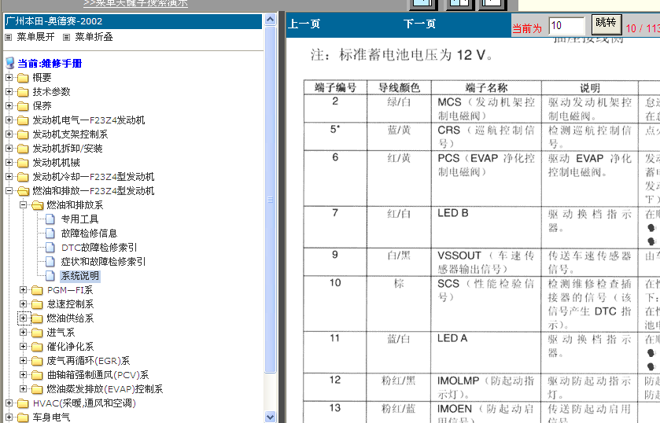
Task: Expand the 燃油供给系 node
Action: tap(23, 318)
